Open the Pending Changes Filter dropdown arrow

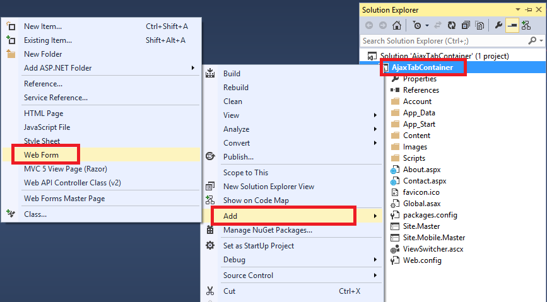427,26
